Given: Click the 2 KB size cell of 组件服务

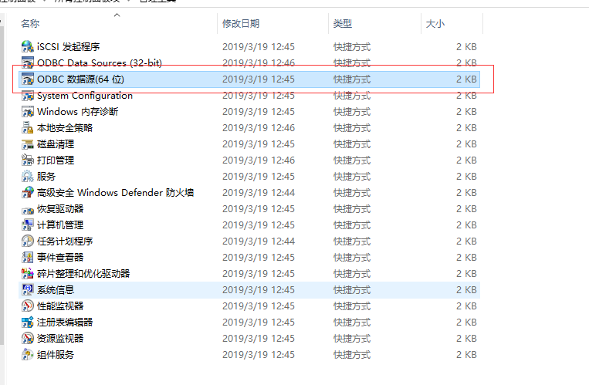Looking at the screenshot, I should 466,355.
